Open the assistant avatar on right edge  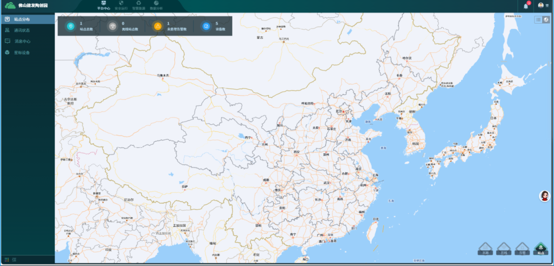tap(544, 196)
